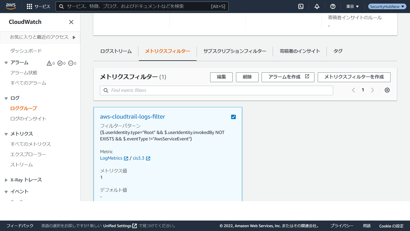410x231 pixels.
Task: Open the help question mark icon
Action: click(333, 6)
